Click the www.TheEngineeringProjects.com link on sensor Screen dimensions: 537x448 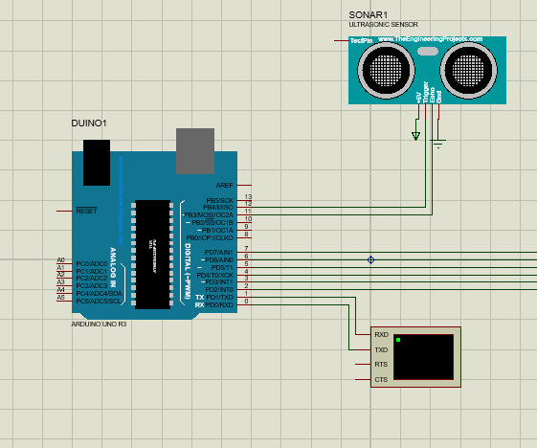pyautogui.click(x=430, y=39)
